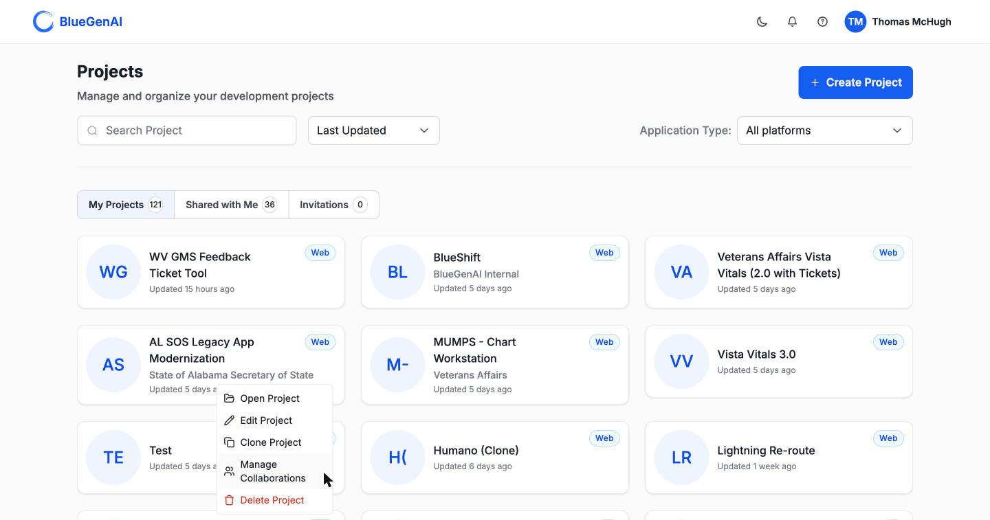Click 36 count on Shared with Me
This screenshot has height=520, width=990.
(269, 205)
